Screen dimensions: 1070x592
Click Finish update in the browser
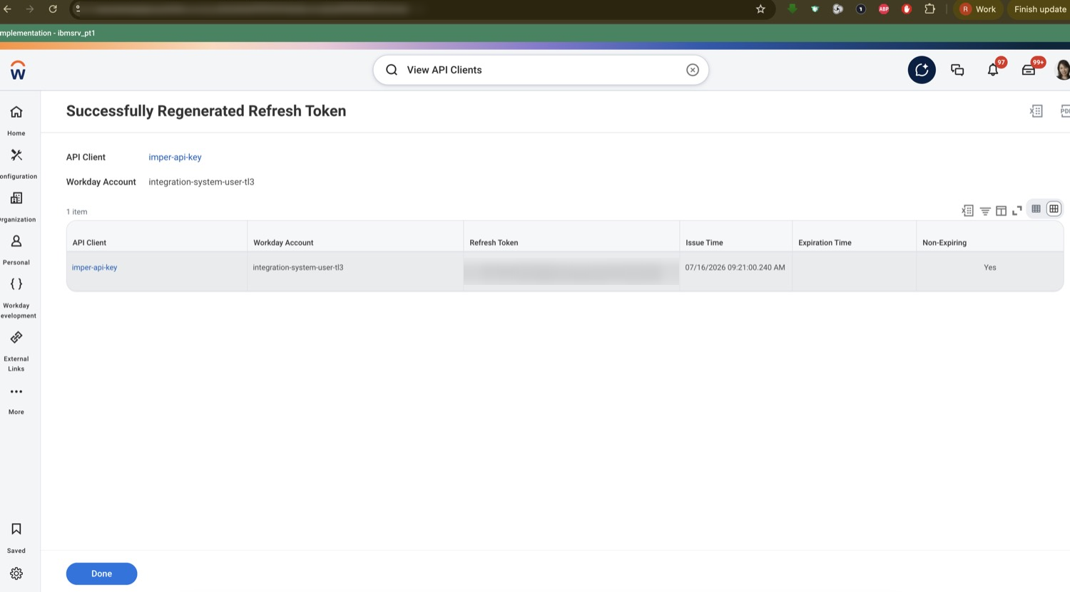[1040, 9]
